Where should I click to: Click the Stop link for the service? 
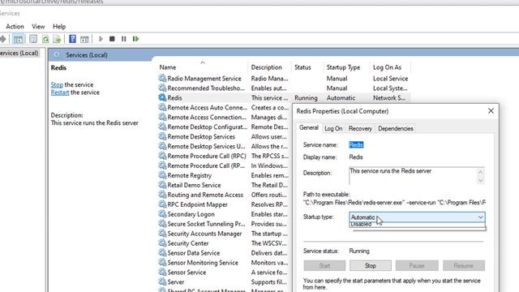click(x=57, y=84)
